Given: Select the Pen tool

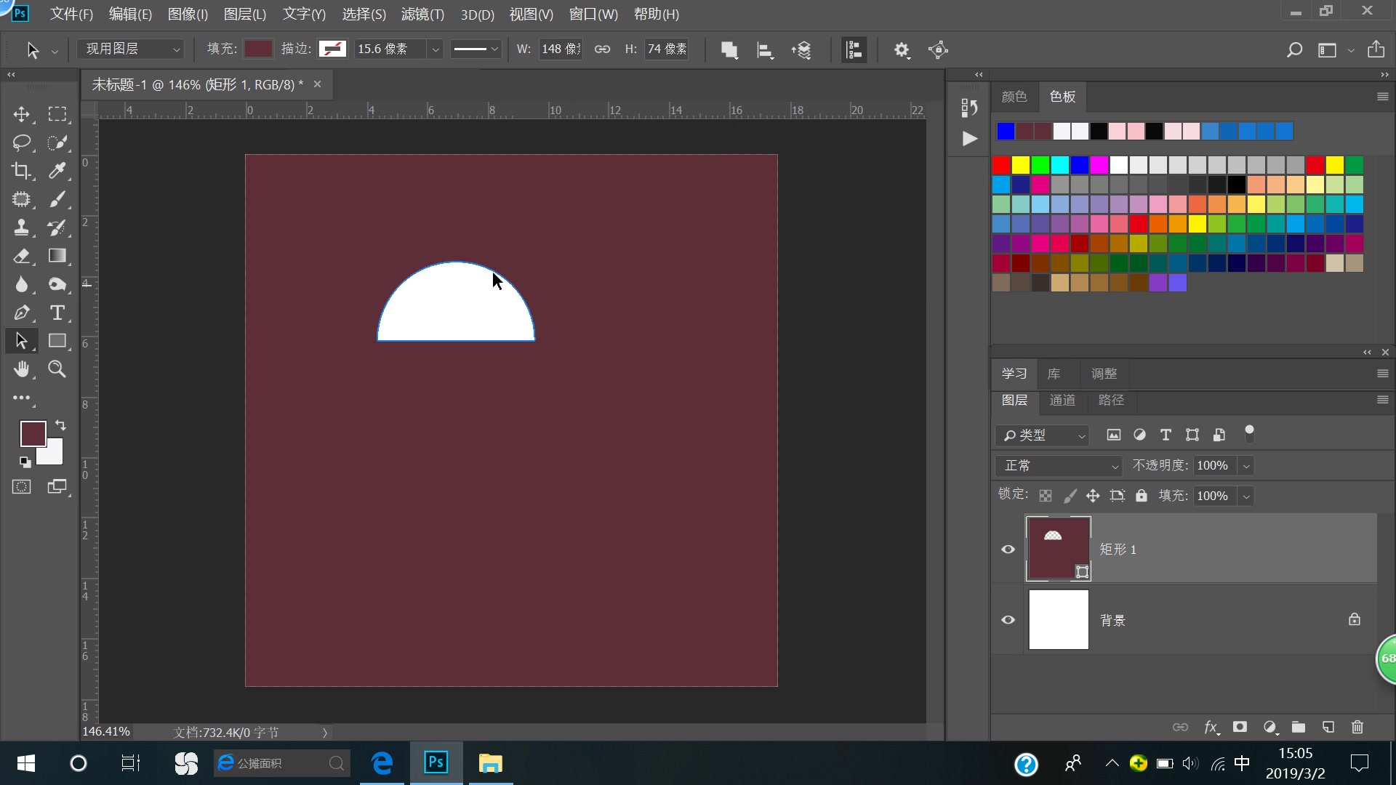Looking at the screenshot, I should pos(21,313).
